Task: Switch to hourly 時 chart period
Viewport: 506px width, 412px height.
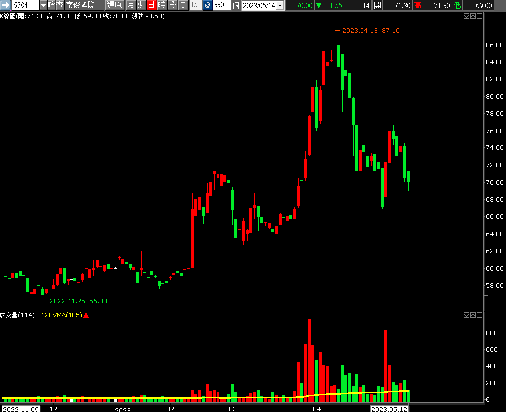Action: tap(162, 5)
